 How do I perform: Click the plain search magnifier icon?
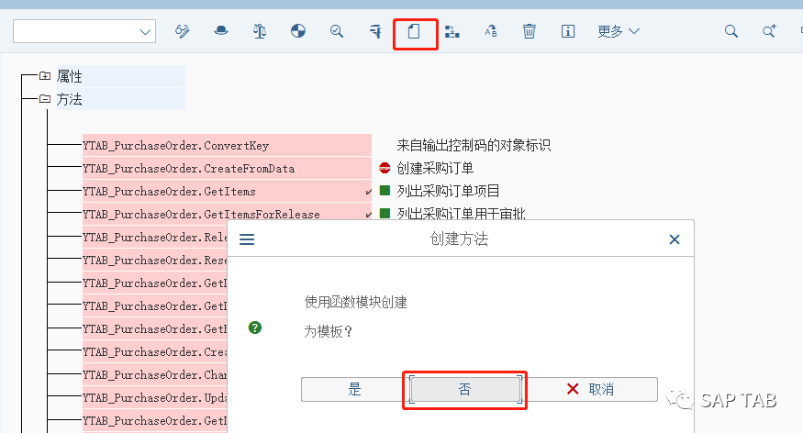(731, 32)
